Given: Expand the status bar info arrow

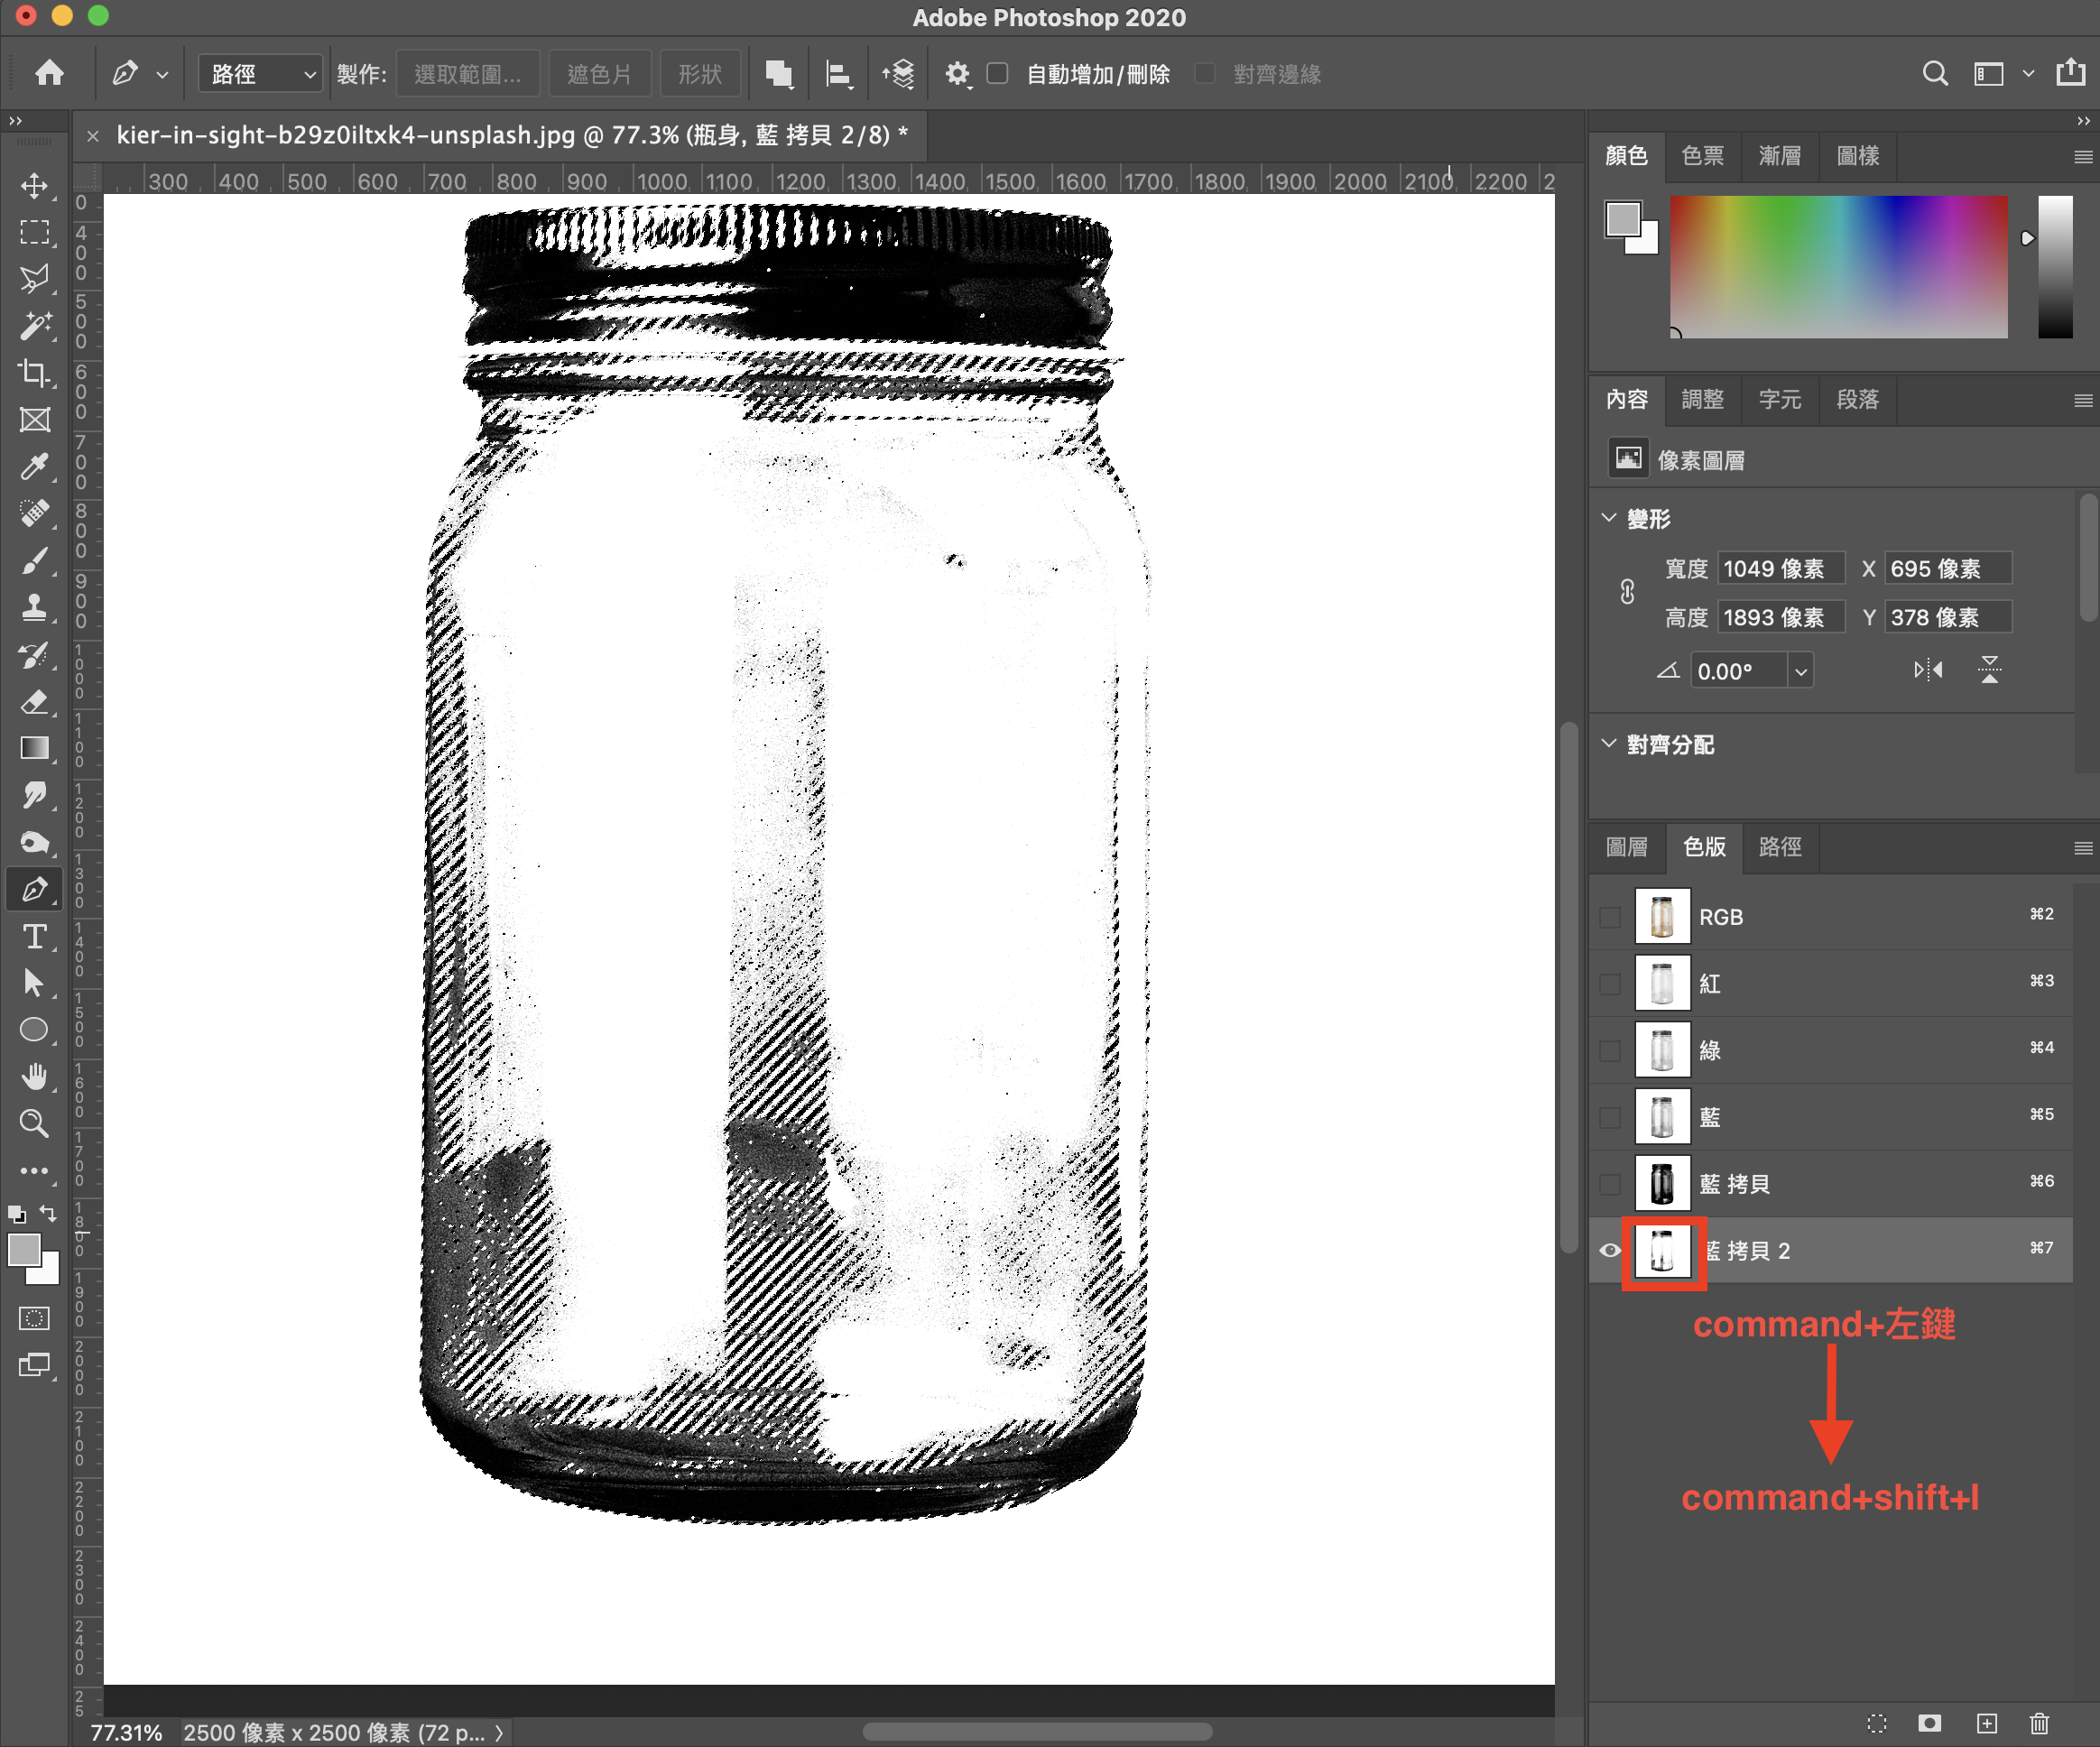Looking at the screenshot, I should pos(498,1732).
